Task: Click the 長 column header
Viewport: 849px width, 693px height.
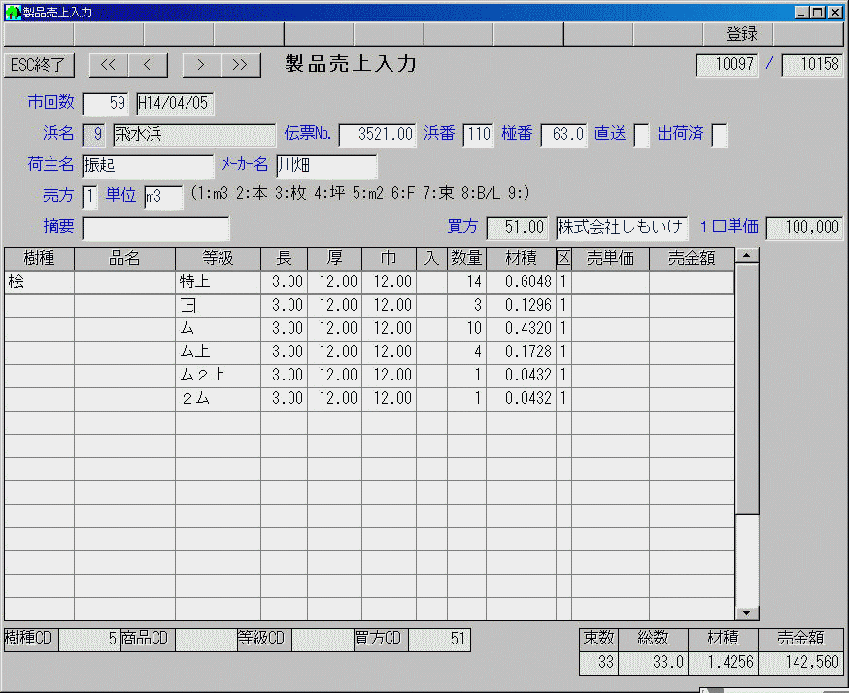Action: 285,259
